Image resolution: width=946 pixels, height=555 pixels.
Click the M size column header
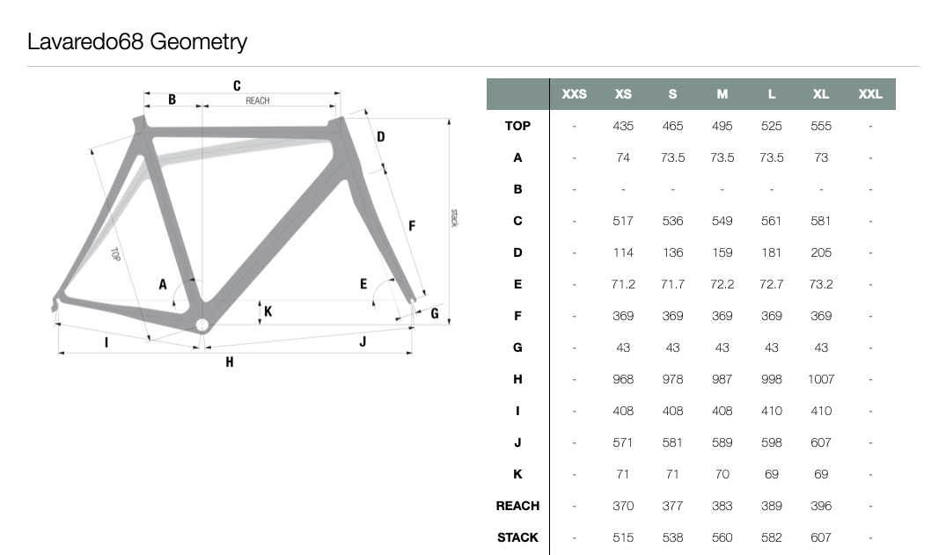(722, 94)
